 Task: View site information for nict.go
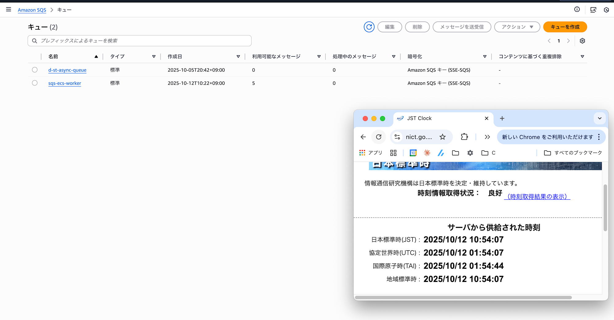point(397,137)
